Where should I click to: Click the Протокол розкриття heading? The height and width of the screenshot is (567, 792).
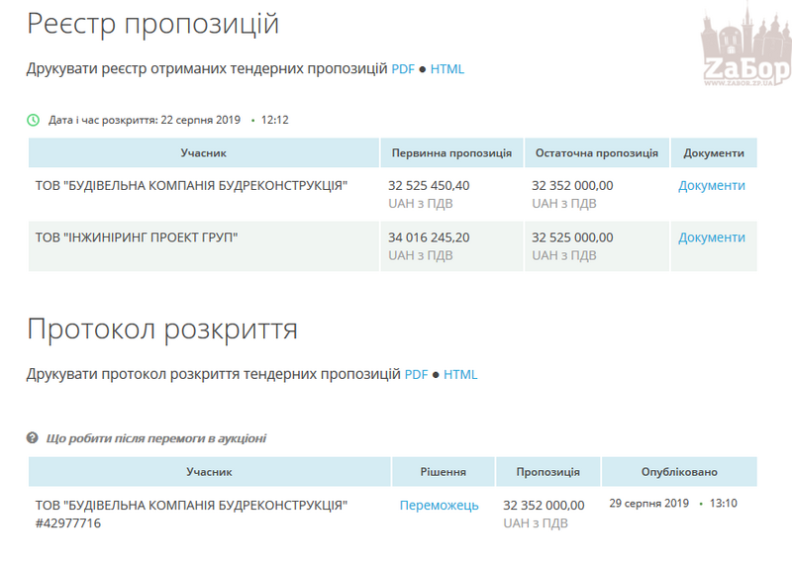tap(162, 329)
